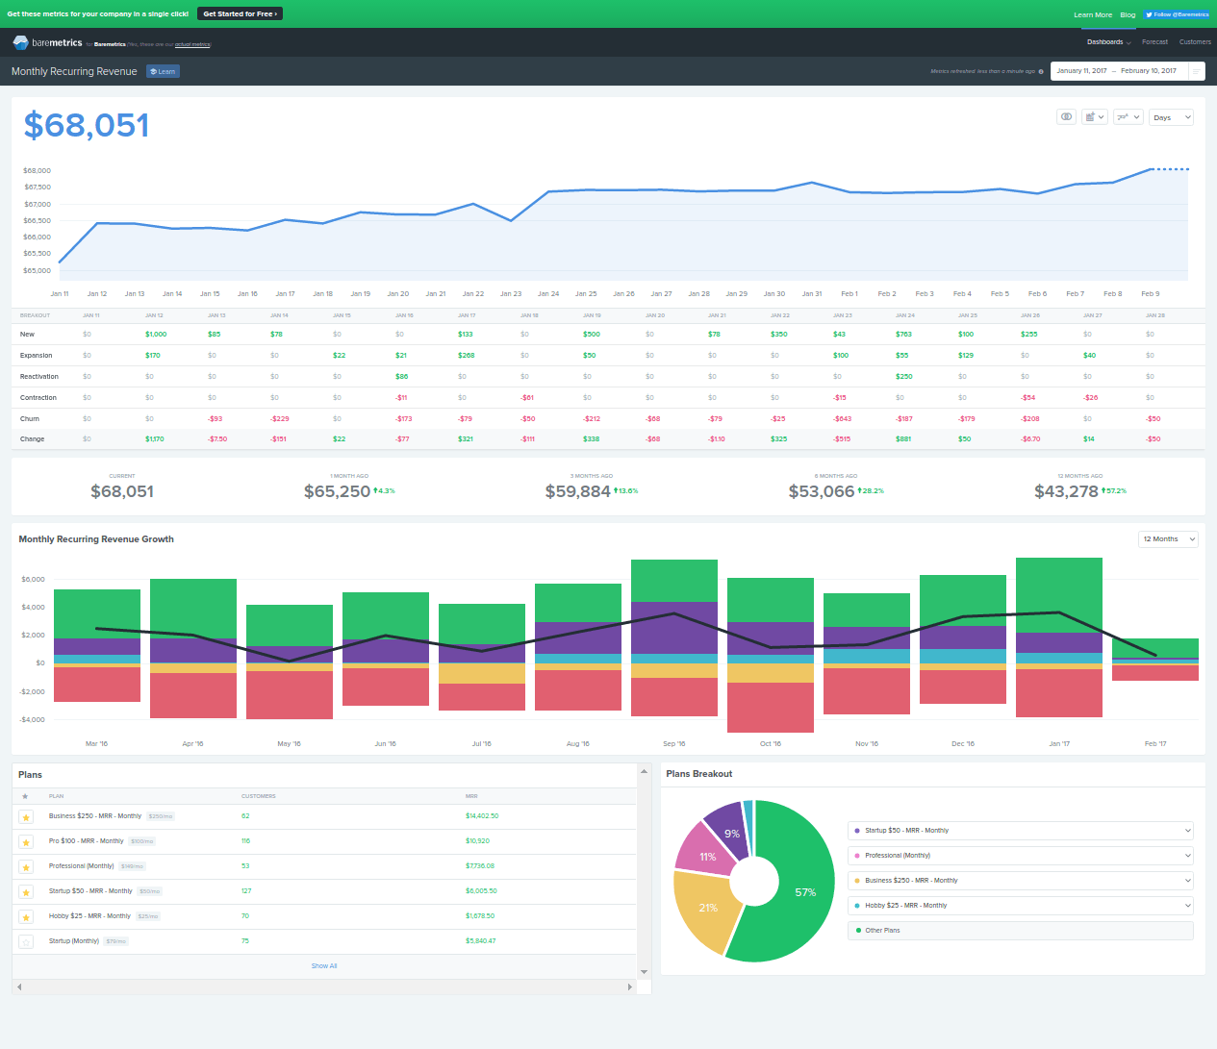Viewport: 1217px width, 1049px height.
Task: Click the $65,250 one month ago value
Action: coord(337,491)
